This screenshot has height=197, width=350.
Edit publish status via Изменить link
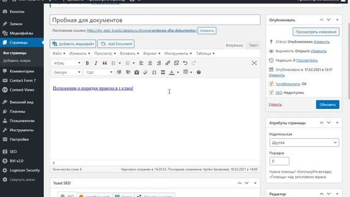pyautogui.click(x=322, y=42)
